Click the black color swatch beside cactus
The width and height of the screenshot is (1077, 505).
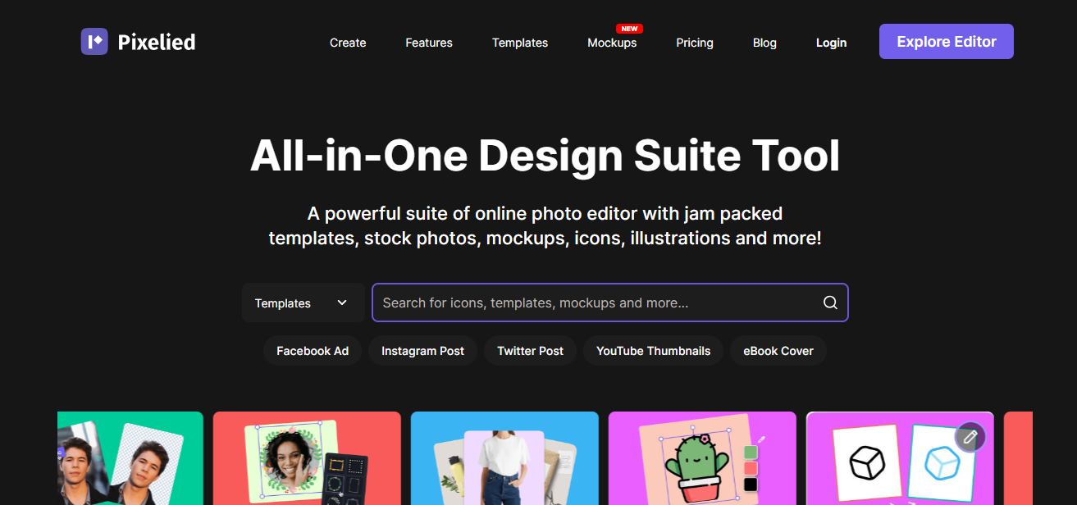[x=751, y=485]
